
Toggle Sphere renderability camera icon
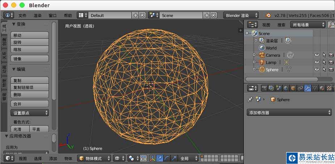click(331, 69)
